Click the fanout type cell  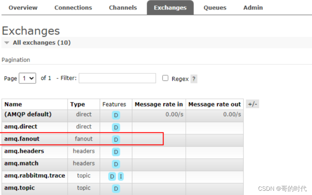click(84, 139)
